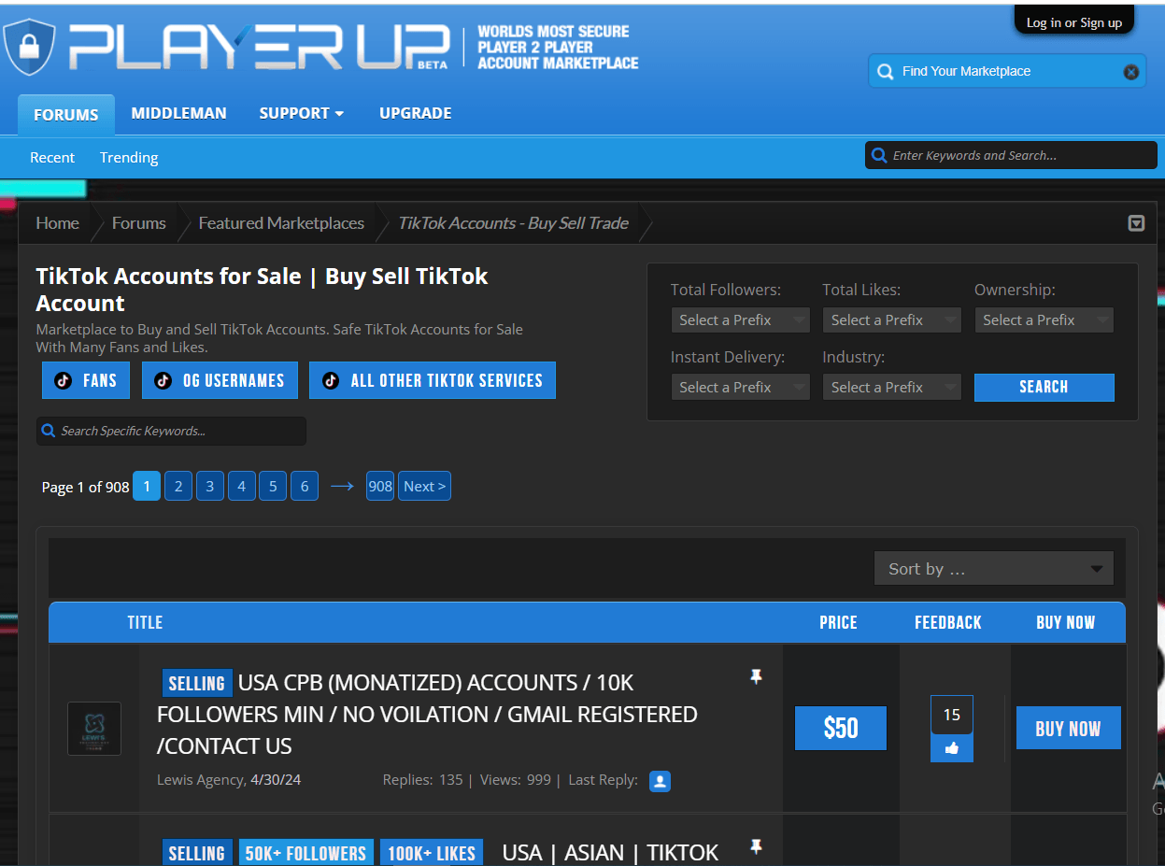Open Lewis Agency avatar thumbnail
Screen dimensions: 1165x866
click(x=94, y=729)
